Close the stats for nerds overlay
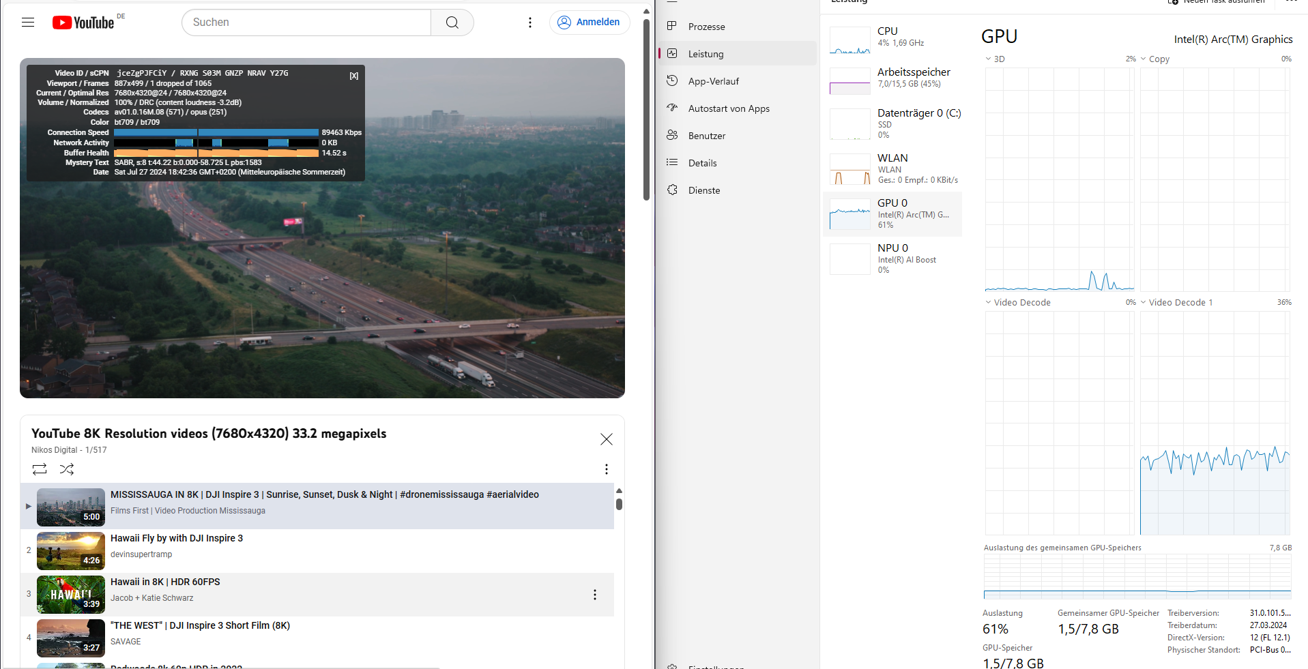This screenshot has width=1308, height=669. click(354, 76)
